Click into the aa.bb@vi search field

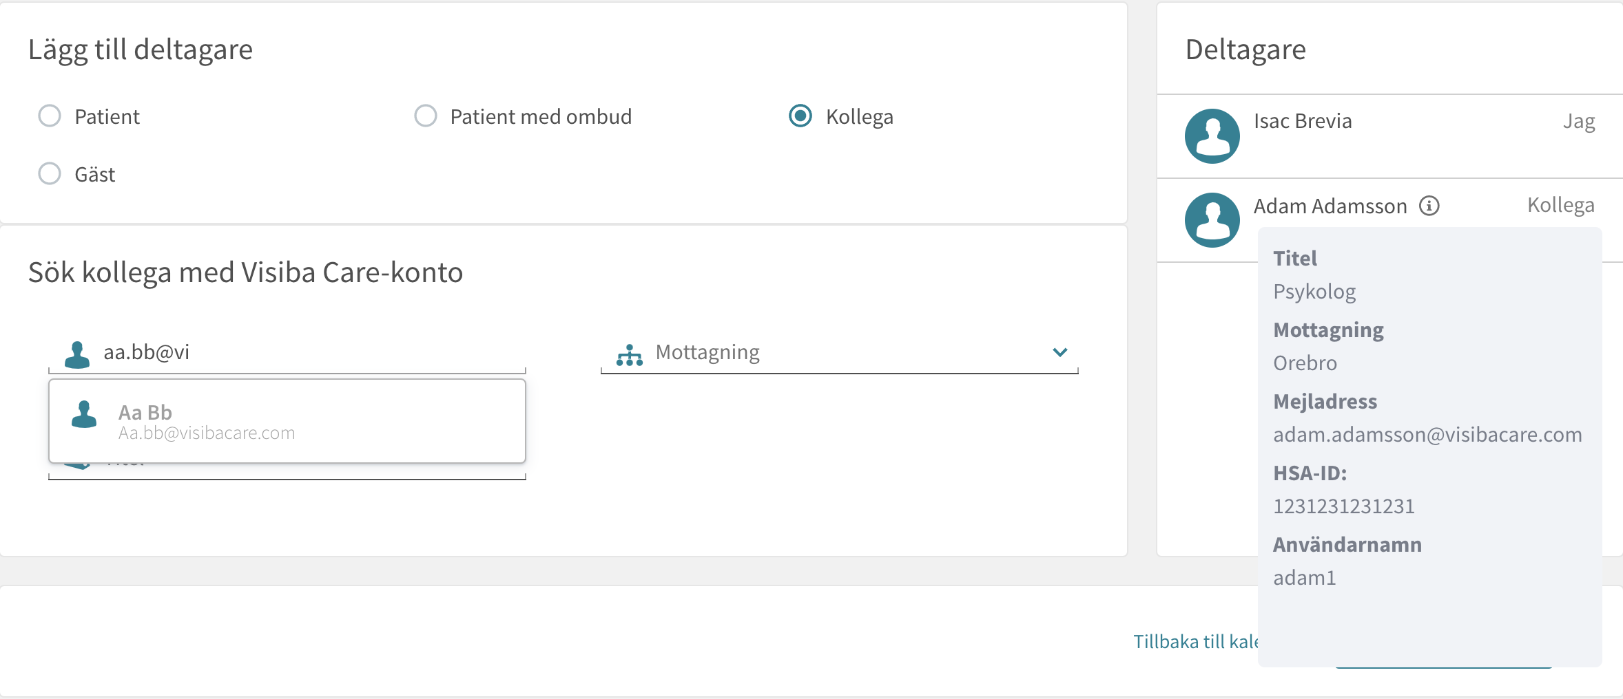[287, 353]
